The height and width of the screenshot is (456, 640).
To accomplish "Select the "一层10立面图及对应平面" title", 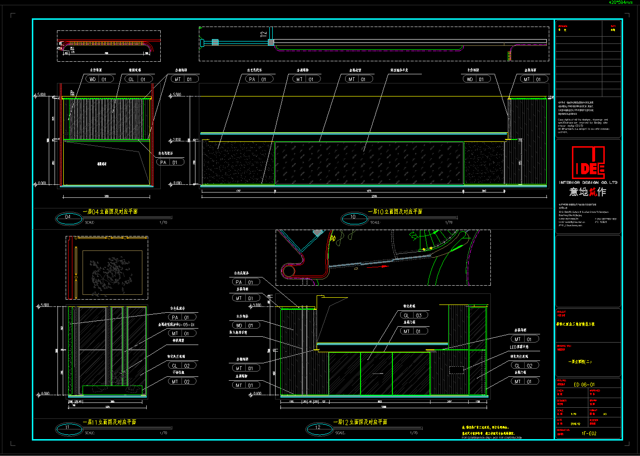I will tap(395, 211).
